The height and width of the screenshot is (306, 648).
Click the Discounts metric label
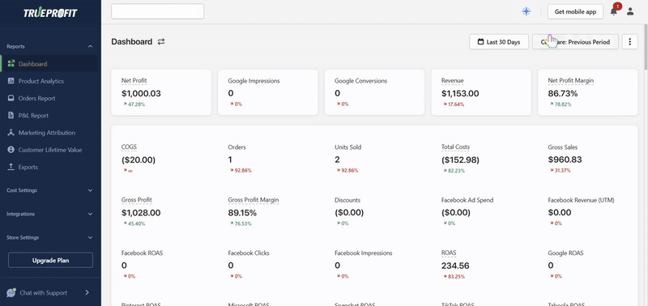tap(347, 200)
